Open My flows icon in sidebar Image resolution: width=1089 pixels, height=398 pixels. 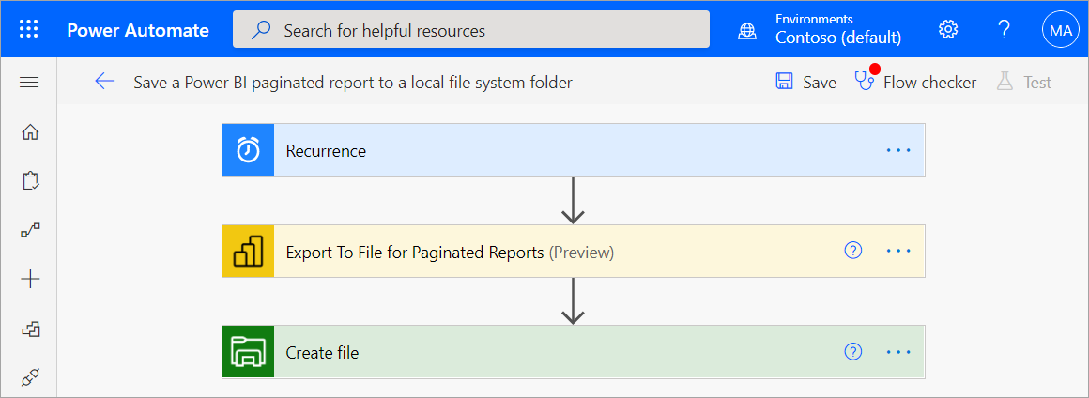click(30, 231)
